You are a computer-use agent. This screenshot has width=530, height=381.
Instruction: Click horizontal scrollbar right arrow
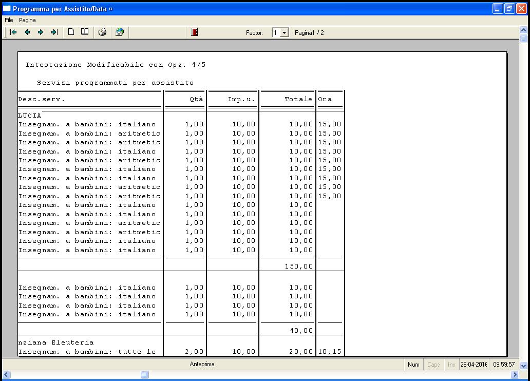[515, 374]
